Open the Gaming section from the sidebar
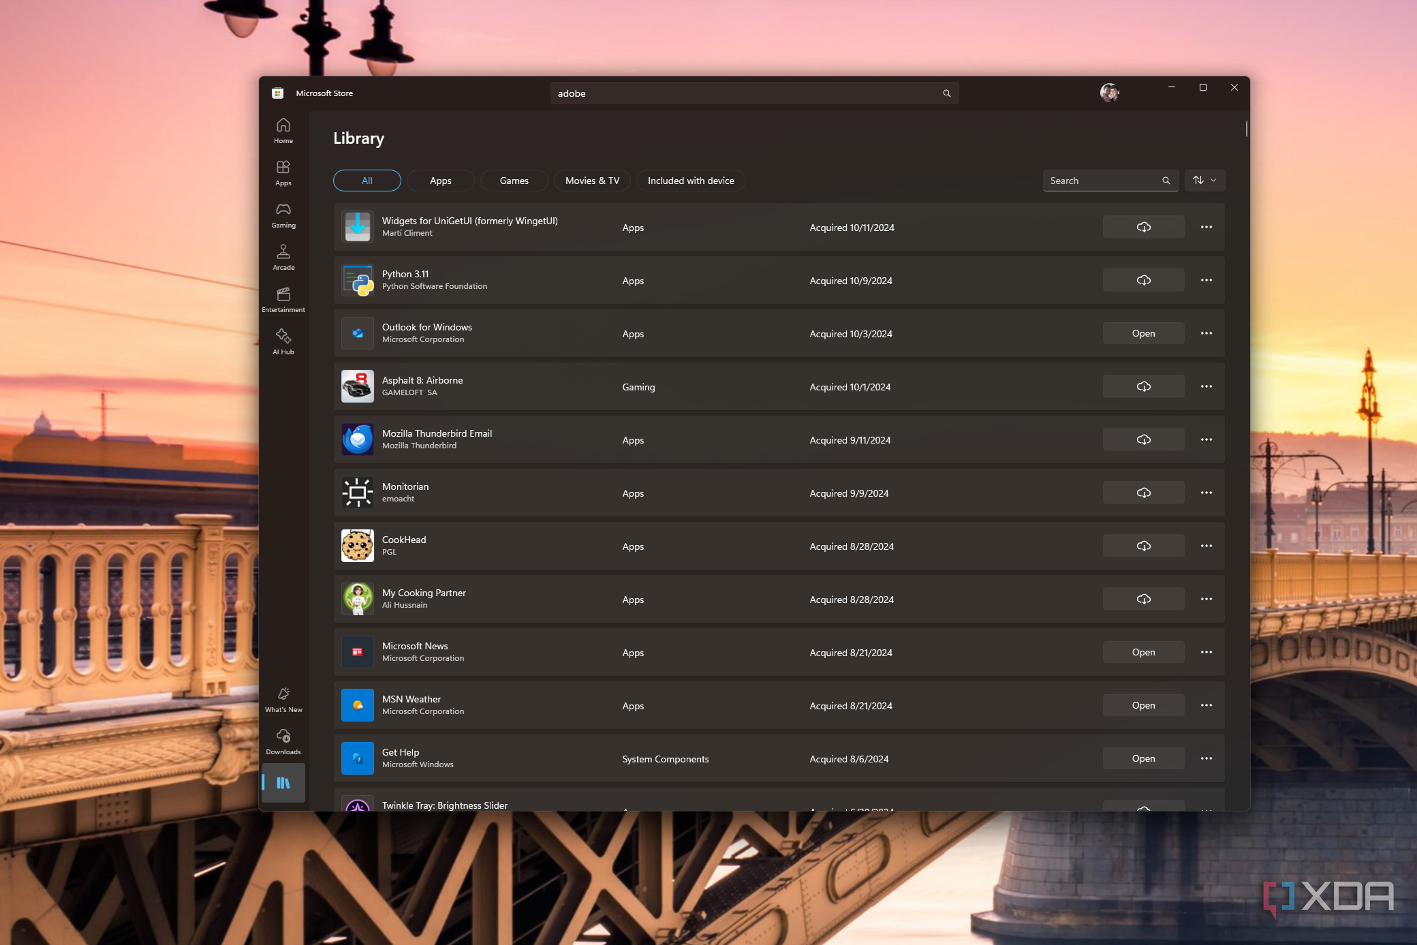The image size is (1417, 945). (283, 215)
